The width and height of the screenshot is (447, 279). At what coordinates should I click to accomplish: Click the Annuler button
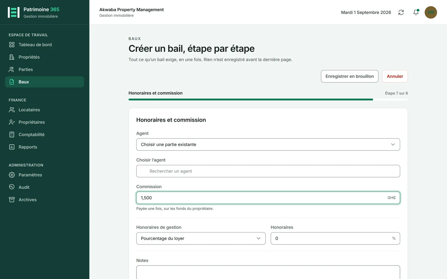coord(395,76)
